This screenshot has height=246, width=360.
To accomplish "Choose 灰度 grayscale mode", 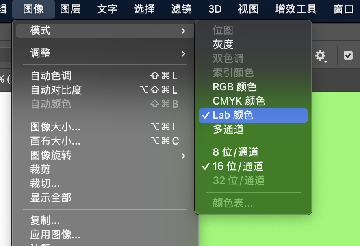I will [223, 44].
